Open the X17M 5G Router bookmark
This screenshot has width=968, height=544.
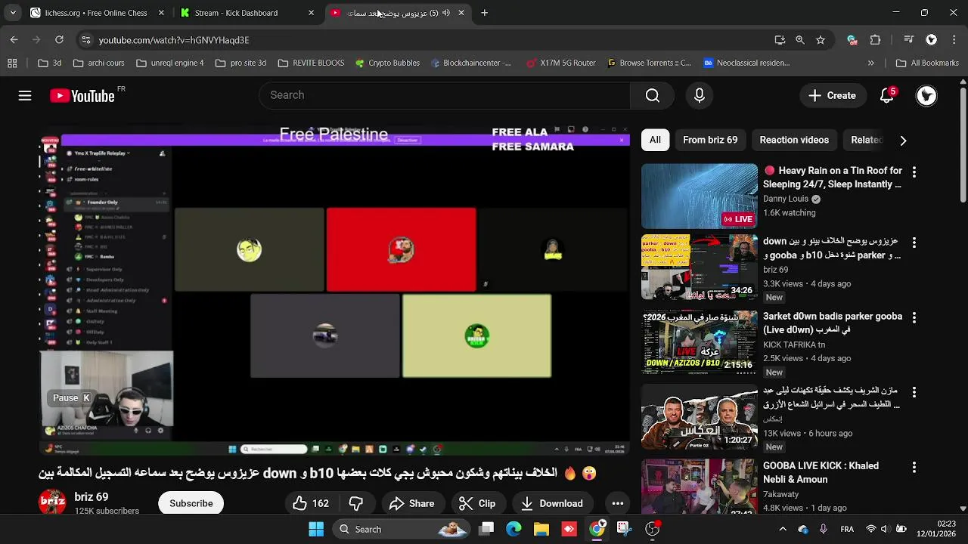561,63
